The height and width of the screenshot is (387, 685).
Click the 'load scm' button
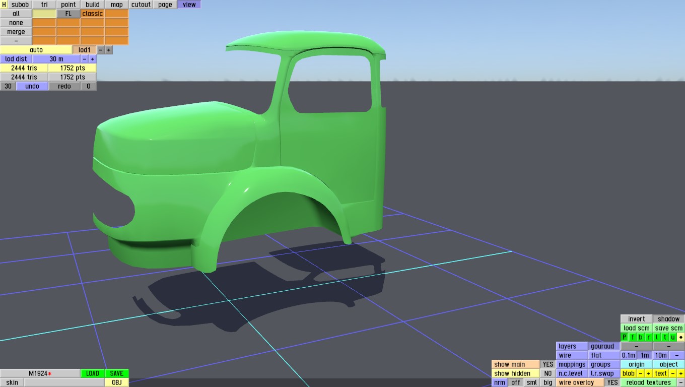pyautogui.click(x=637, y=328)
